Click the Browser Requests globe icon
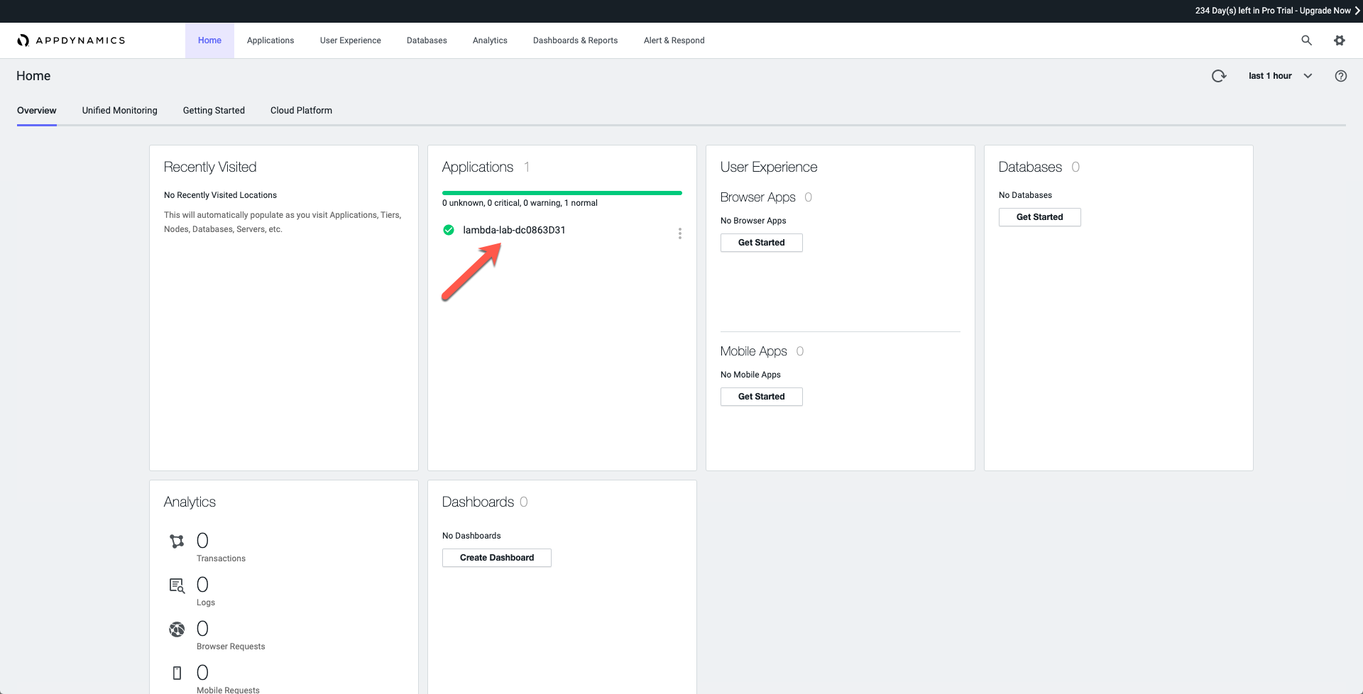This screenshot has height=694, width=1363. click(x=177, y=629)
